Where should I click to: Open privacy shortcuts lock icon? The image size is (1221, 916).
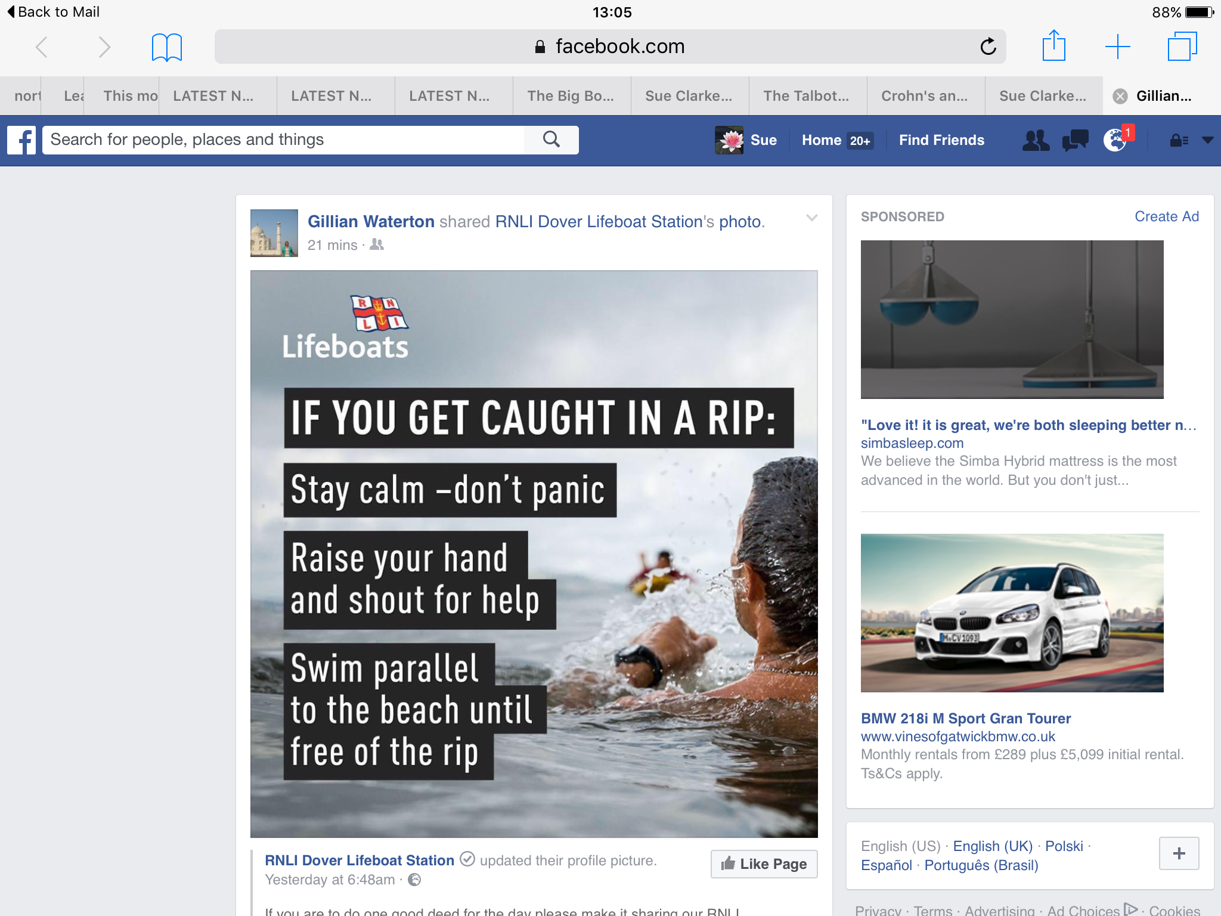point(1179,141)
